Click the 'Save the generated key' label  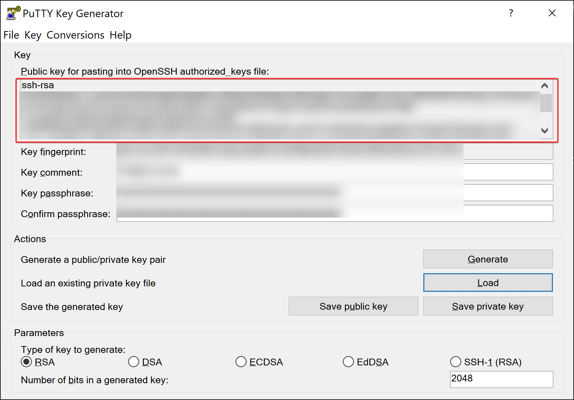(72, 307)
